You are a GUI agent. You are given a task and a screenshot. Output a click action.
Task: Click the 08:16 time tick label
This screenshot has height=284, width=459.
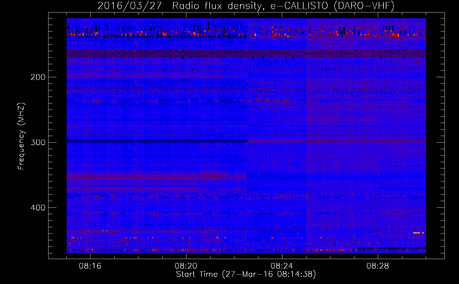pos(90,266)
